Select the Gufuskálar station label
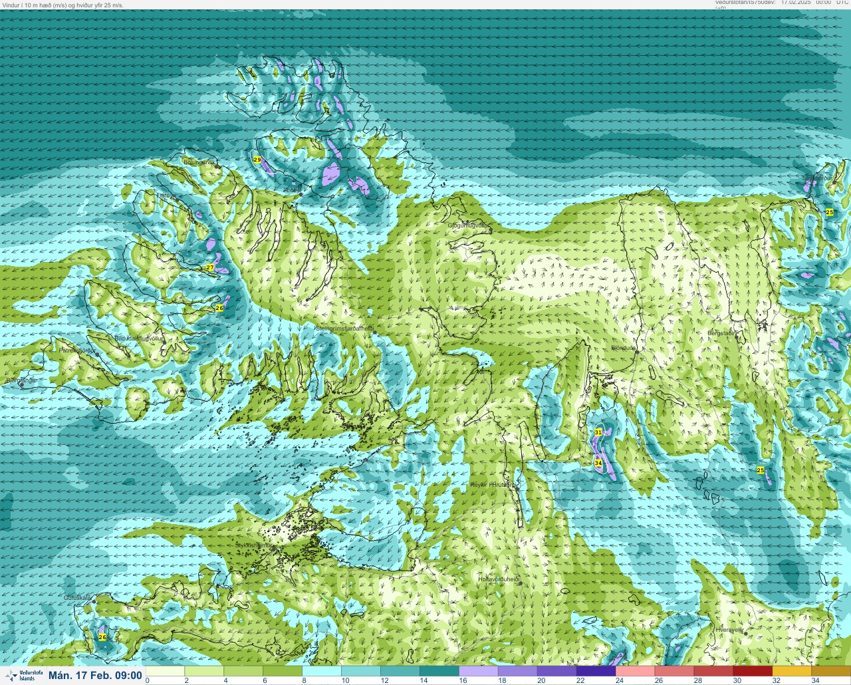Image resolution: width=851 pixels, height=685 pixels. (77, 598)
